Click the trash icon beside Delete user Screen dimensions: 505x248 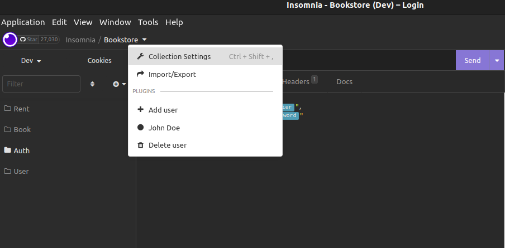[x=140, y=145]
